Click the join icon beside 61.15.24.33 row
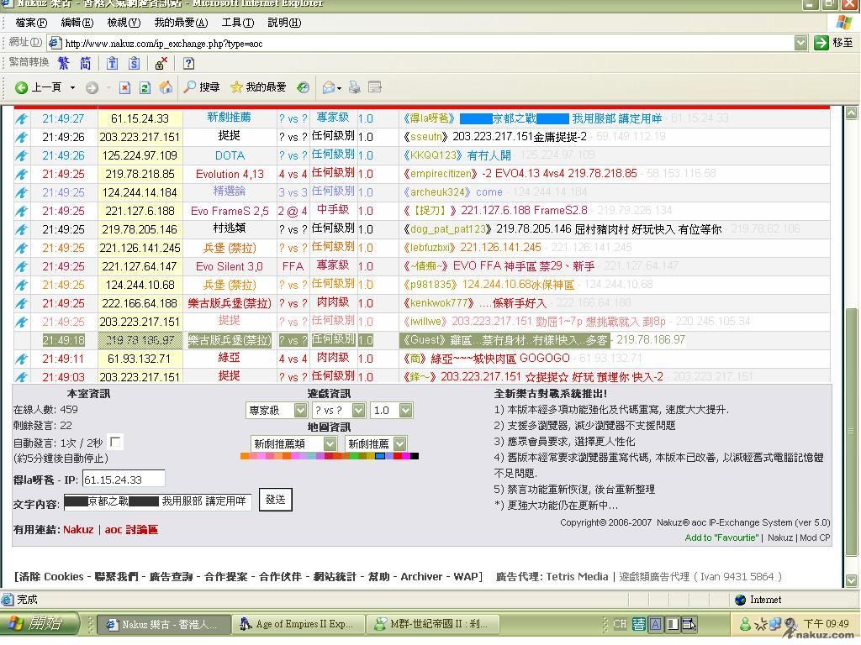The height and width of the screenshot is (645, 861). 21,118
